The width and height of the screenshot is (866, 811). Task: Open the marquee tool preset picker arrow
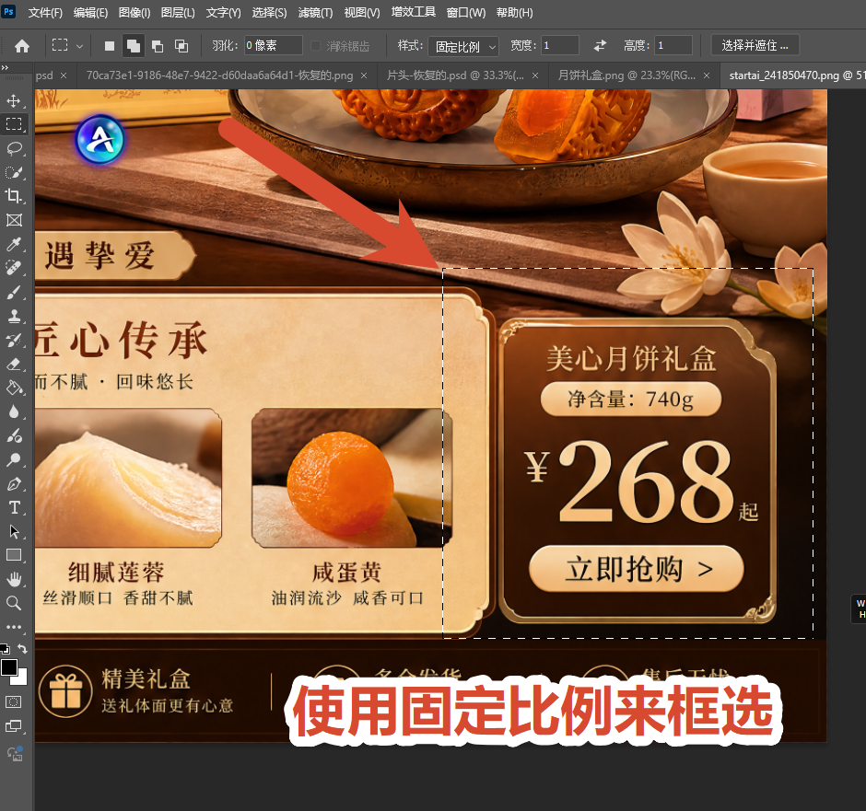click(x=79, y=46)
